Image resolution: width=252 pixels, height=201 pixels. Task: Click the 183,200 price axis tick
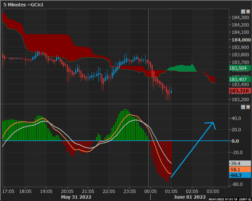[x=240, y=99]
